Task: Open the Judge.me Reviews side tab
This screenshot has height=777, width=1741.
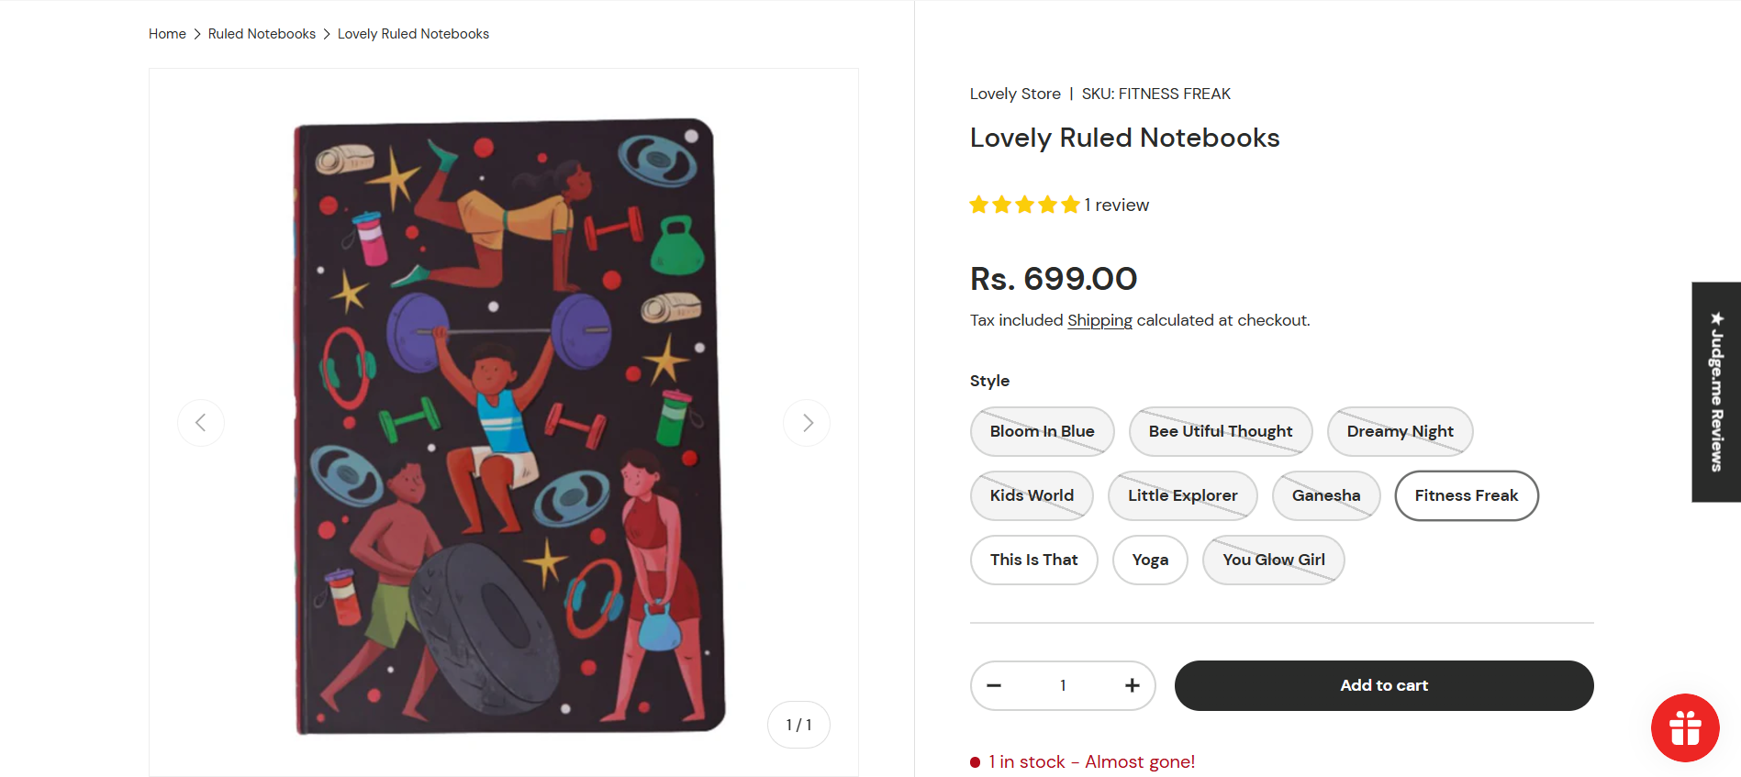Action: [1715, 392]
